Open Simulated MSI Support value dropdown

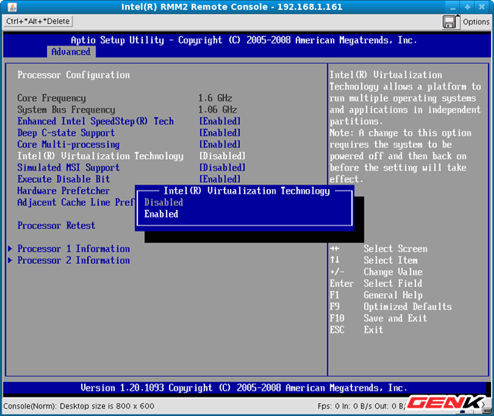click(x=222, y=167)
